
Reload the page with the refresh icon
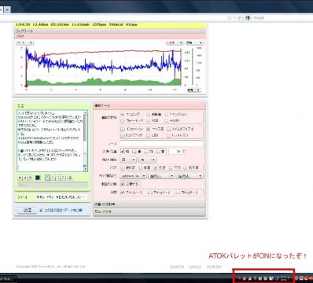[x=239, y=18]
